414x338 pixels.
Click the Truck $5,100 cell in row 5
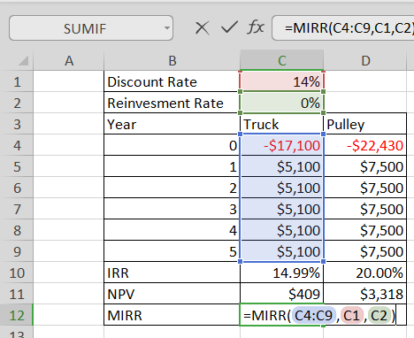pos(282,166)
